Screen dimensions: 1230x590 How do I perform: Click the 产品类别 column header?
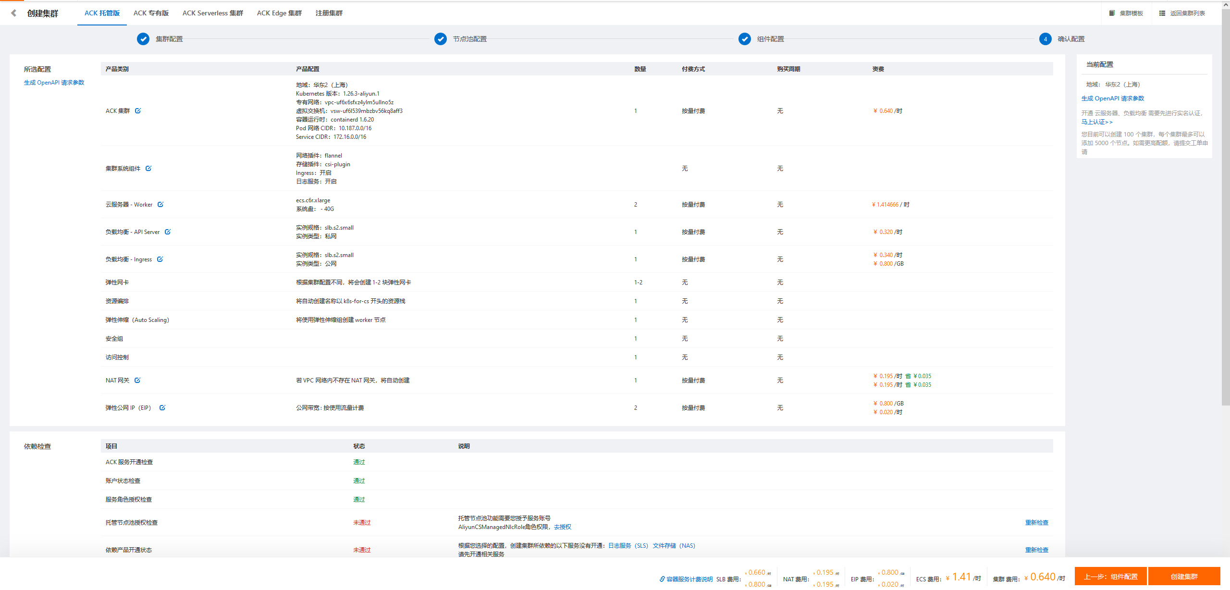click(117, 69)
